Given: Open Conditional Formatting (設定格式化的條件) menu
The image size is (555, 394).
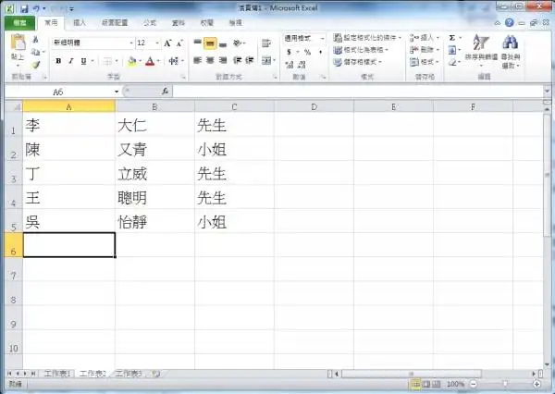Looking at the screenshot, I should point(367,38).
